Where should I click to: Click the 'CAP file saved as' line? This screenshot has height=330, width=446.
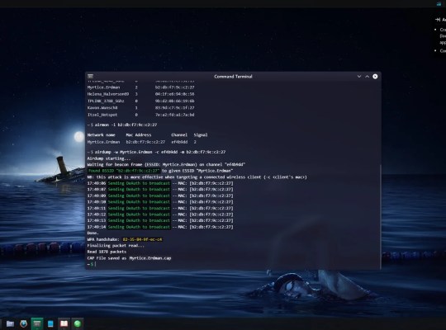click(129, 258)
